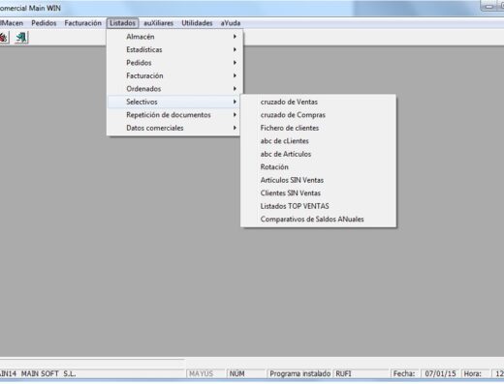Select the highlighted Selectivos entry
The width and height of the screenshot is (504, 384).
174,102
